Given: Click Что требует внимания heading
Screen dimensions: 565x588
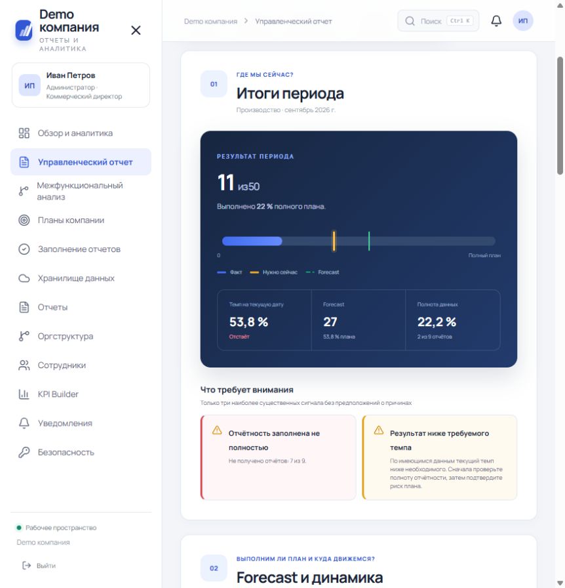Looking at the screenshot, I should 246,390.
